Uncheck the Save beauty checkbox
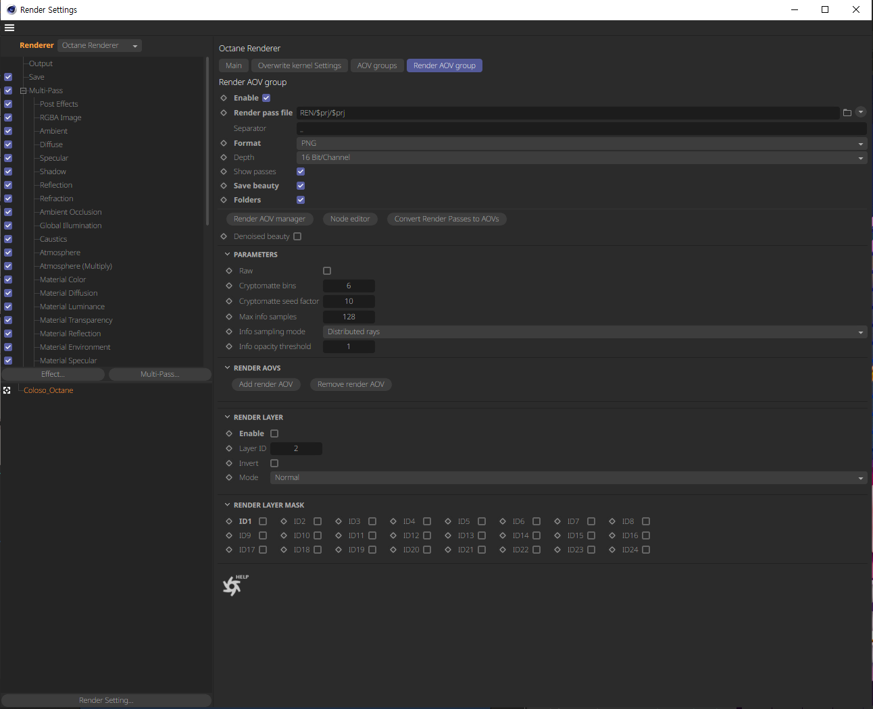Screen dimensions: 873x709 [301, 186]
